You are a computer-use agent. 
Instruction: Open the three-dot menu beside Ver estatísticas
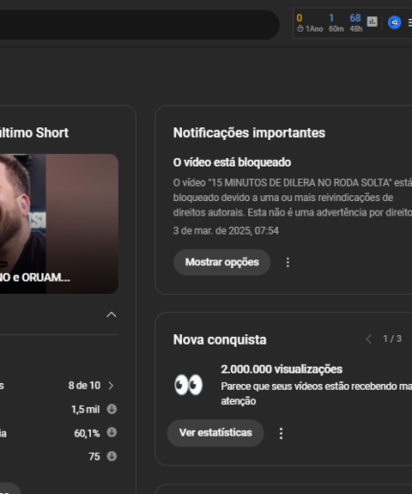pyautogui.click(x=281, y=433)
